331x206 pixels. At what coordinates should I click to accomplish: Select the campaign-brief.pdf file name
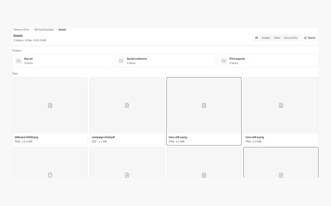103,137
